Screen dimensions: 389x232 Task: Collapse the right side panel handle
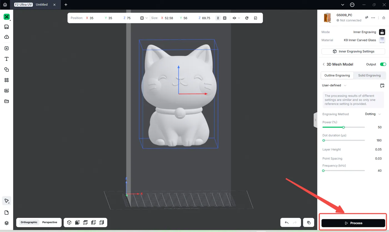pyautogui.click(x=315, y=120)
